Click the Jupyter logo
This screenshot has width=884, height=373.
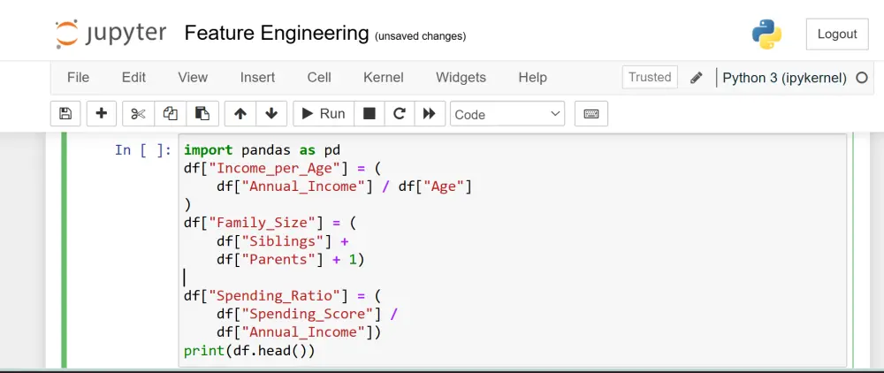pos(110,34)
